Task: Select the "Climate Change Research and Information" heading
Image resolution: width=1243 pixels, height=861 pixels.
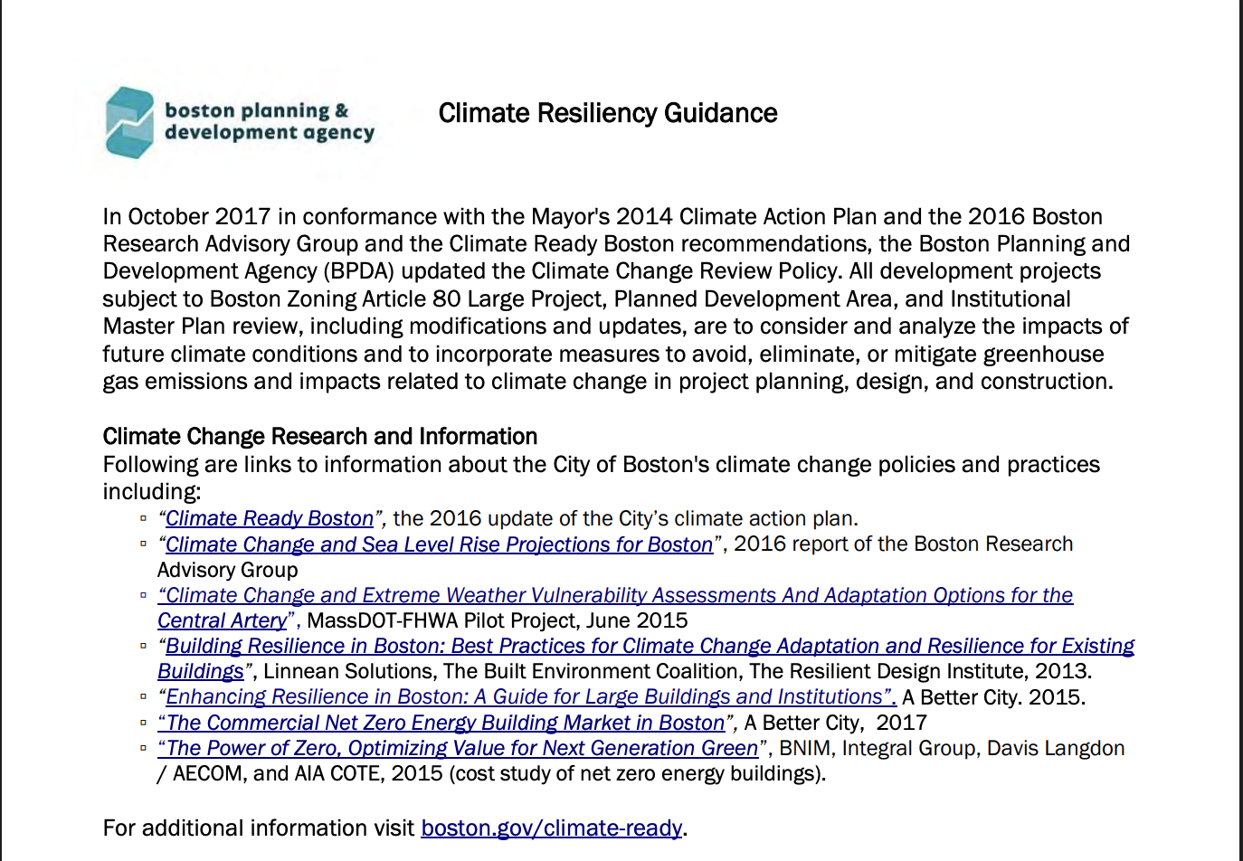Action: (x=320, y=435)
